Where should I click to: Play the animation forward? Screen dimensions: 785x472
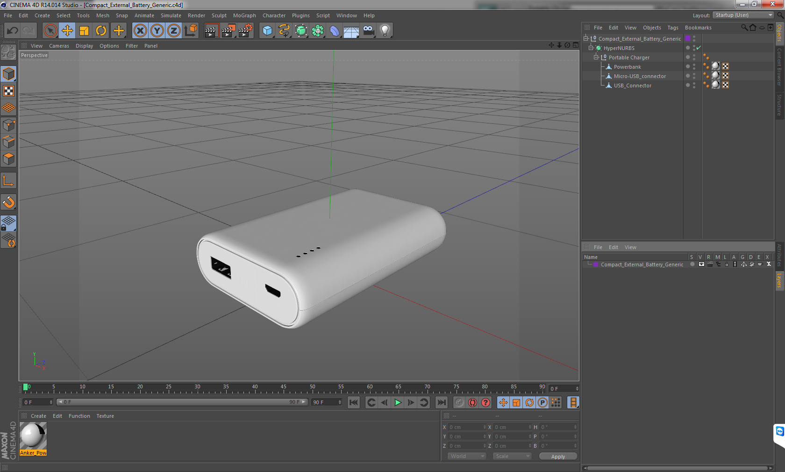pos(398,402)
